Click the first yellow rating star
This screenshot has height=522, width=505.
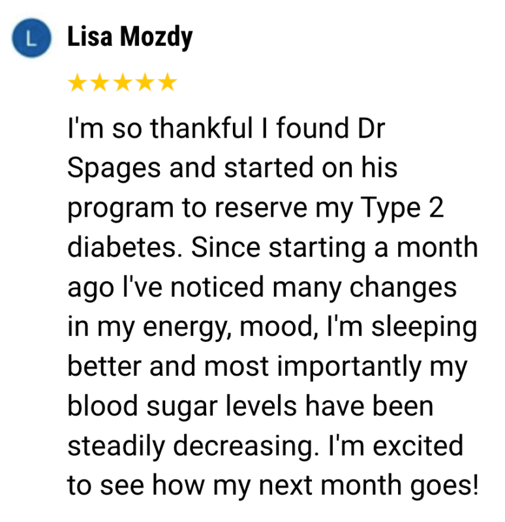[x=77, y=83]
